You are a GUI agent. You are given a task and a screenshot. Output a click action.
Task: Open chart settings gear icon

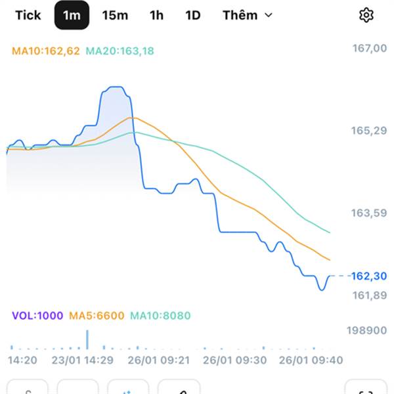pos(366,15)
